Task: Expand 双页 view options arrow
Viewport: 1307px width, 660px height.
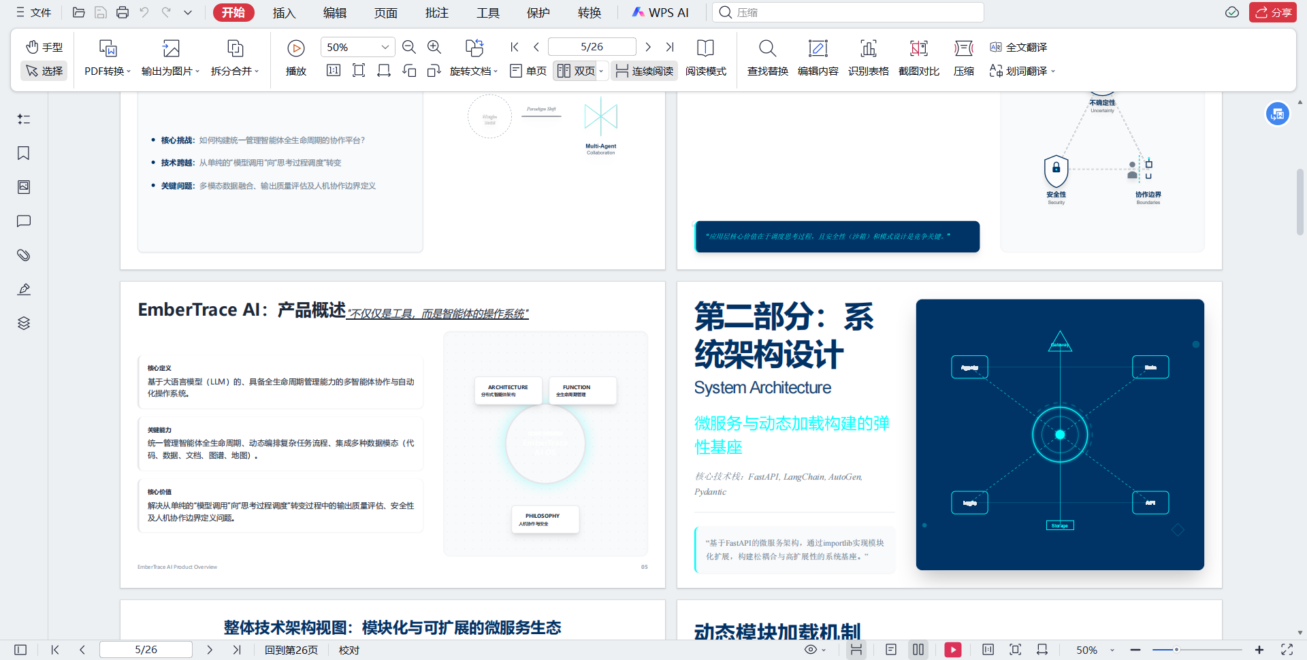Action: coord(601,71)
